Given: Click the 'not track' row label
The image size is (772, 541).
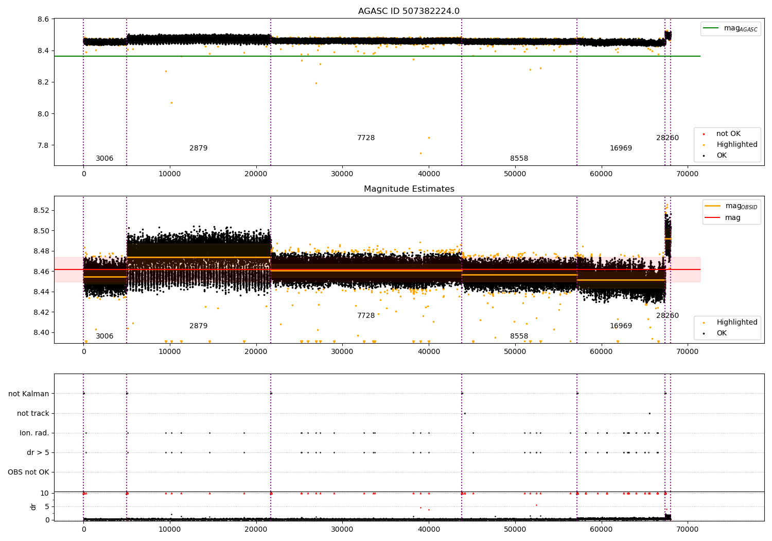Looking at the screenshot, I should coord(33,414).
